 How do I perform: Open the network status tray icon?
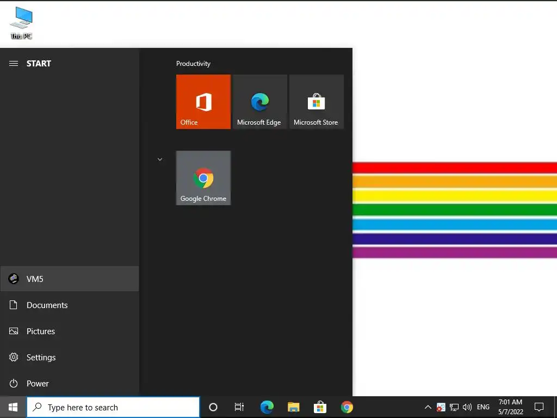click(x=454, y=407)
